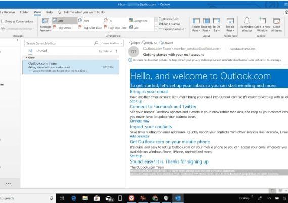The width and height of the screenshot is (288, 203).
Task: Select the Outlook.com Team email
Action: pos(71,67)
